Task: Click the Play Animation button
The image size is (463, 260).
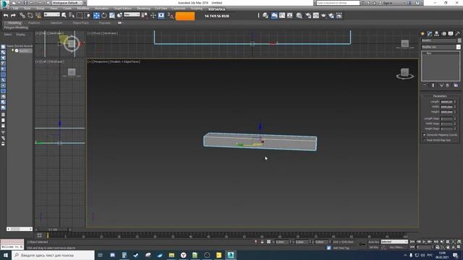Action: click(424, 242)
